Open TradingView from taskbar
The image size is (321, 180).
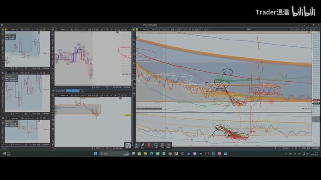(x=201, y=154)
